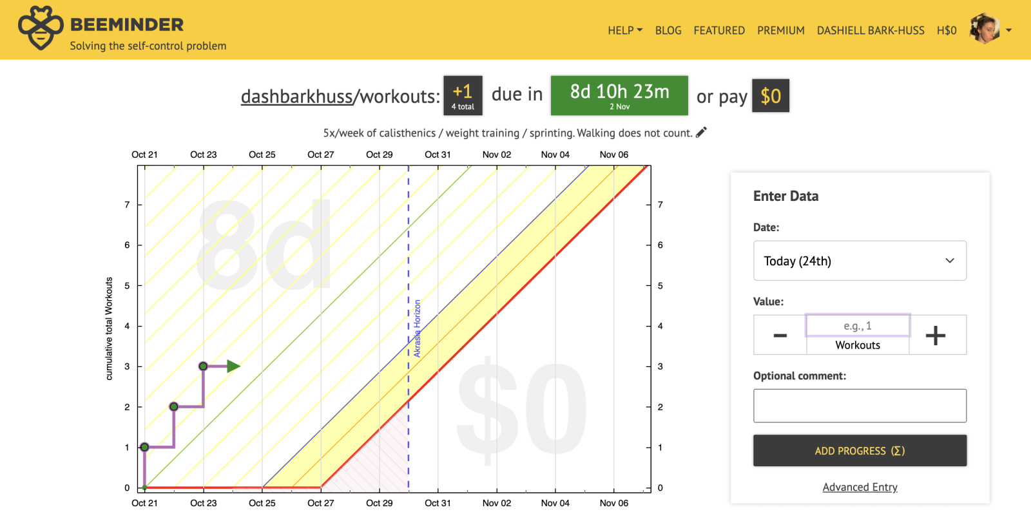Click the goal description text about calisthenics

coord(508,133)
